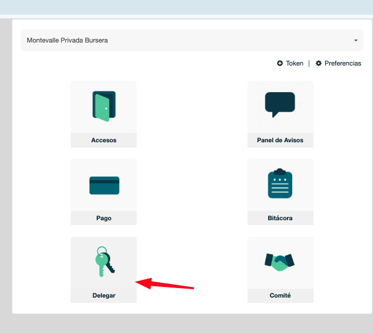Click the Accesos label
373x333 pixels.
(104, 140)
